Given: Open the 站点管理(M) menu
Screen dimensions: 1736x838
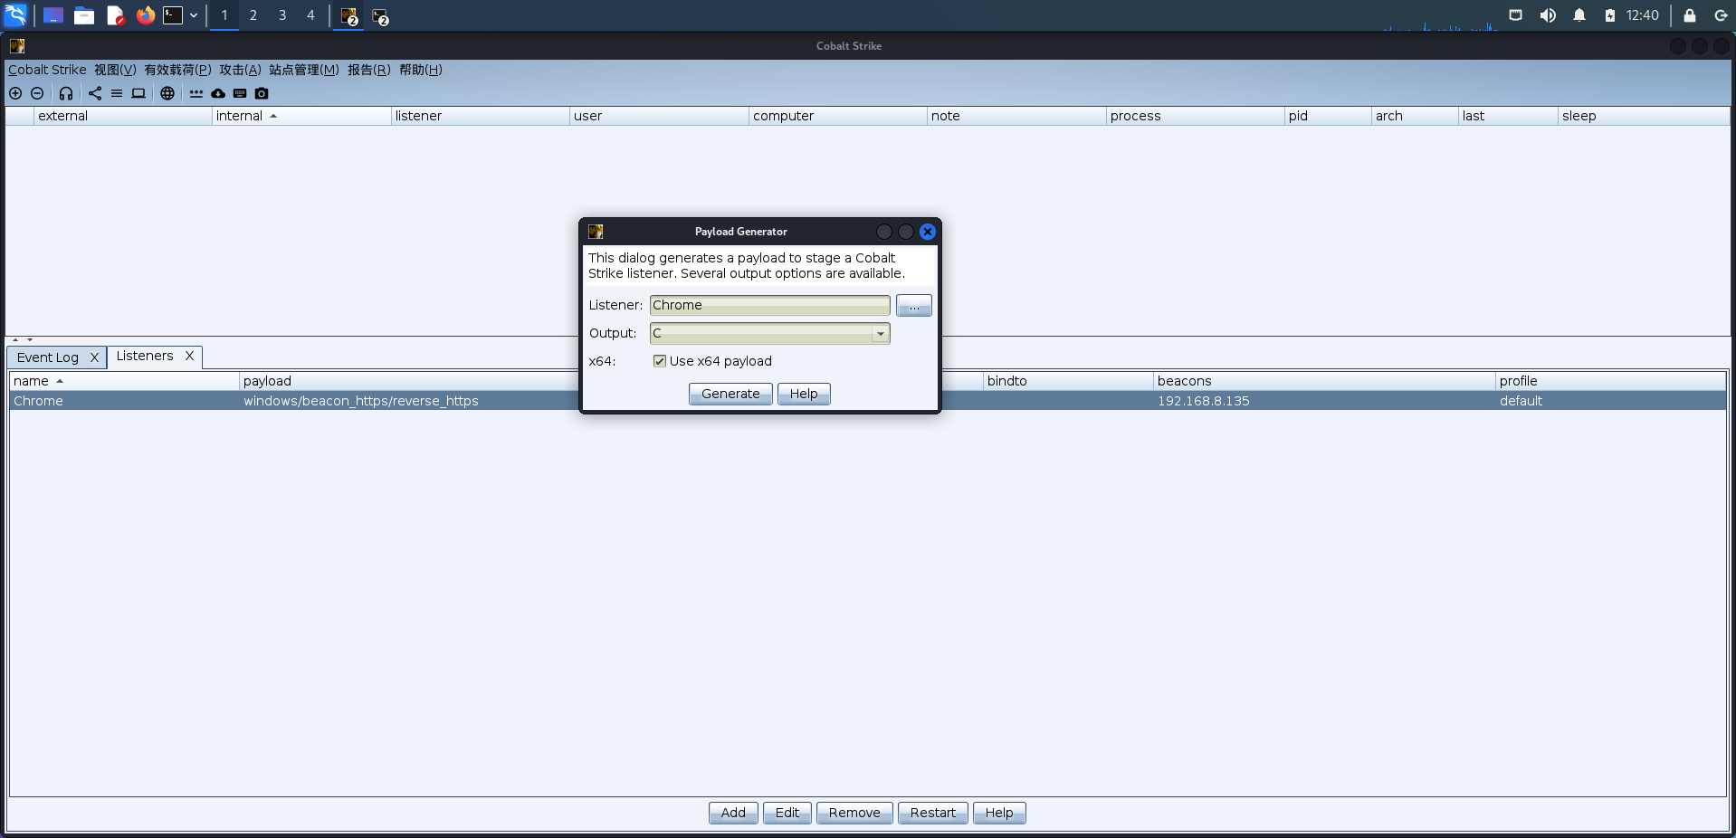Looking at the screenshot, I should 304,70.
